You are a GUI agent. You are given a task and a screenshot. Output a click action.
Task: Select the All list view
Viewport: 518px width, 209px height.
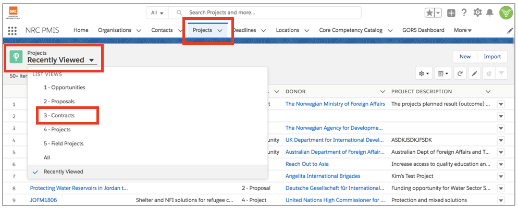pyautogui.click(x=47, y=157)
